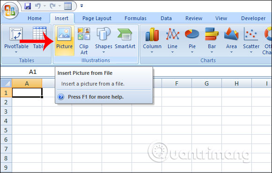Expand the Column chart dropdown arrow

(x=152, y=52)
